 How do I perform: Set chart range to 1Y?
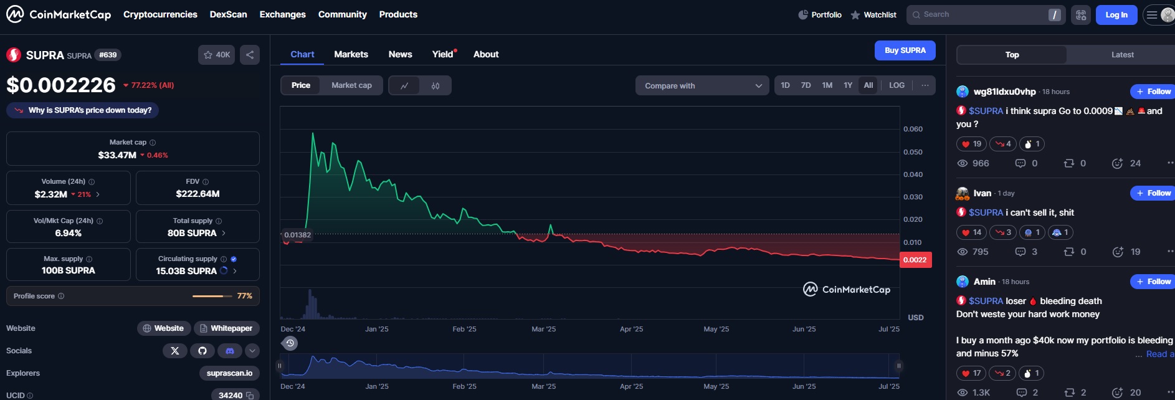pyautogui.click(x=848, y=85)
